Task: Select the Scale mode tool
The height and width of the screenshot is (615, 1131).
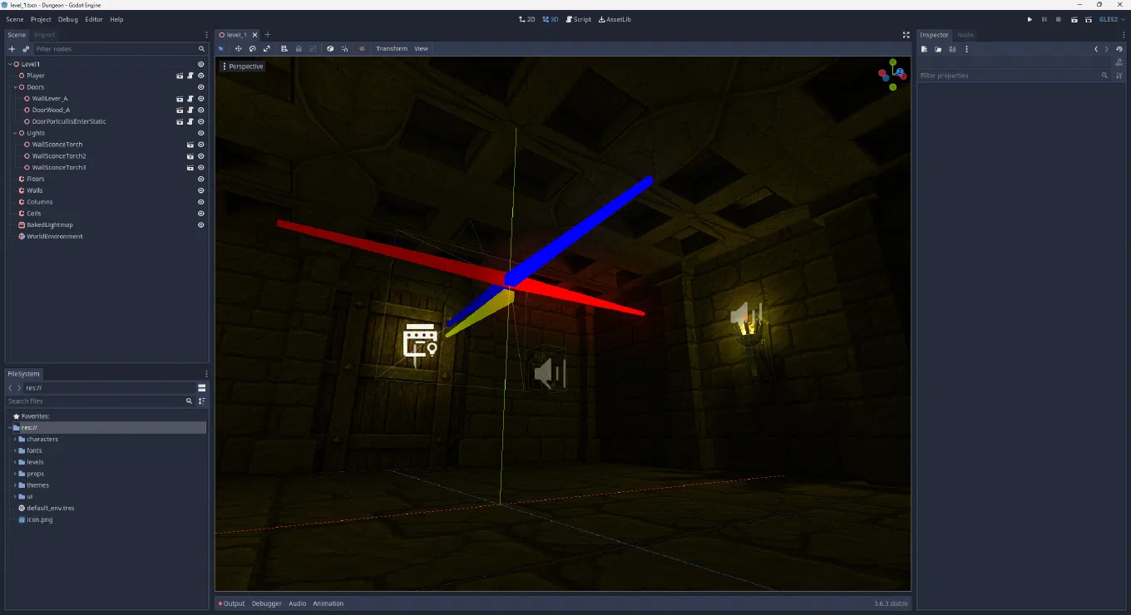Action: coord(266,49)
